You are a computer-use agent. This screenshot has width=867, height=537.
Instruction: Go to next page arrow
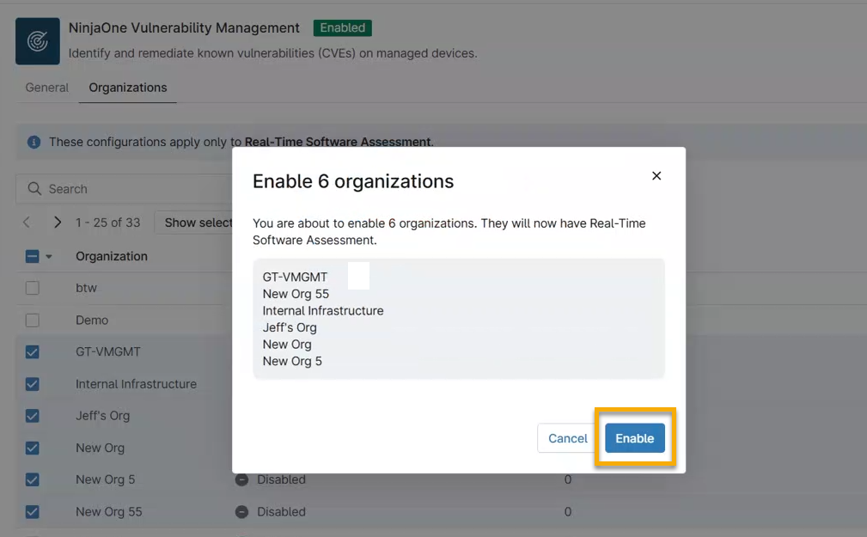pos(57,223)
